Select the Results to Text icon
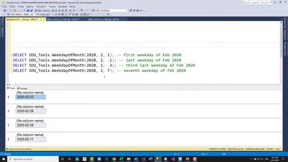Screen dimensions: 288x162 coord(81,14)
